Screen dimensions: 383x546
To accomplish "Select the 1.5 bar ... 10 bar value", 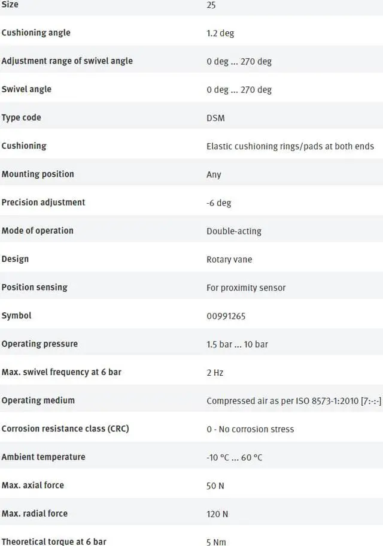I will point(237,344).
